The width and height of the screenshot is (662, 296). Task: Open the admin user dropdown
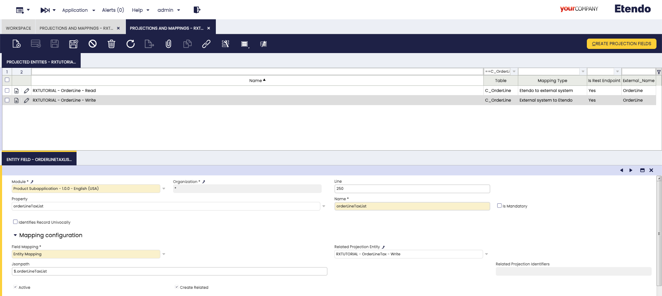[169, 10]
